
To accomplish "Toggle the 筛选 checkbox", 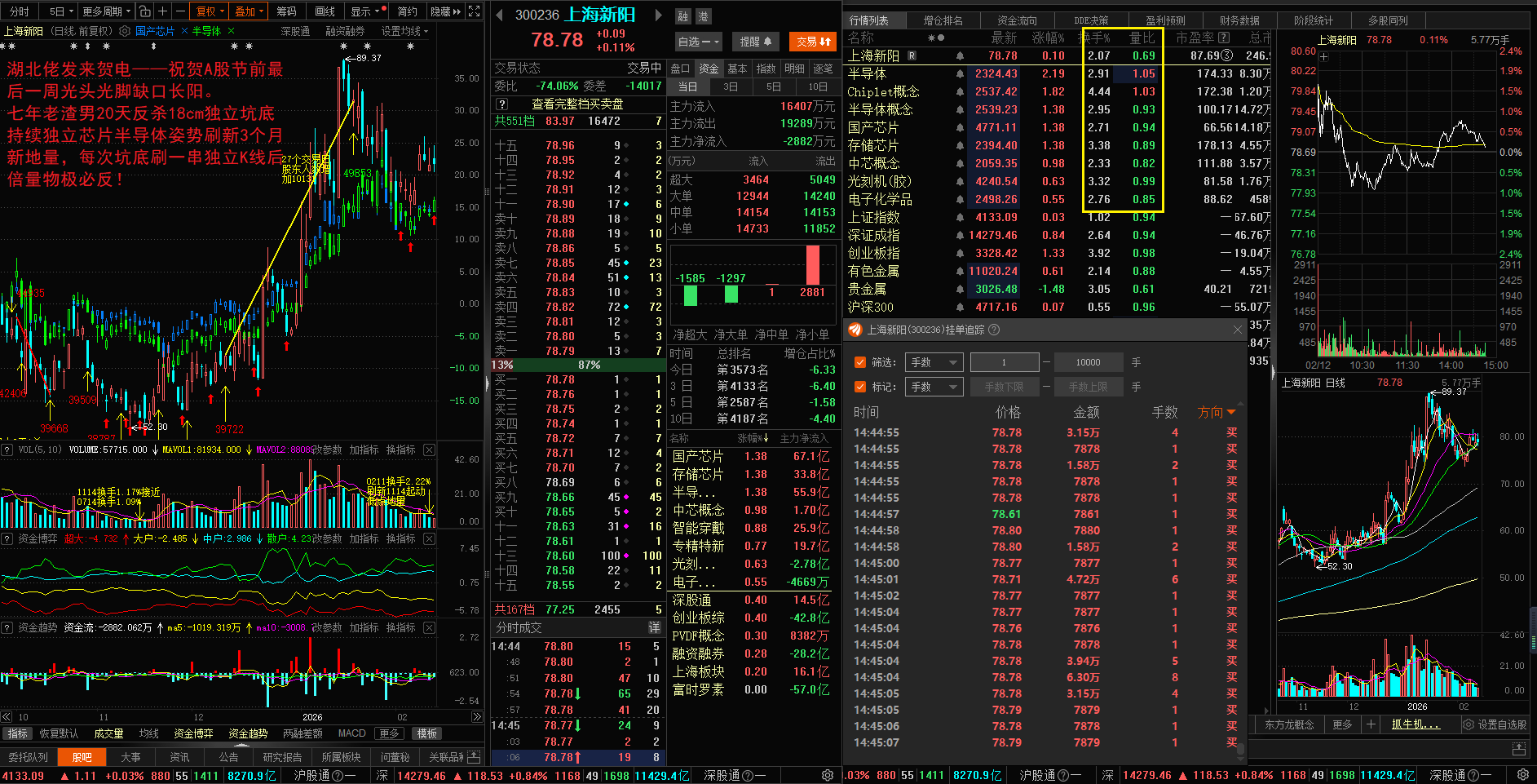I will point(860,362).
